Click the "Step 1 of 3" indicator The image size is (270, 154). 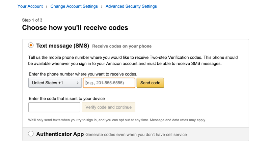32,20
